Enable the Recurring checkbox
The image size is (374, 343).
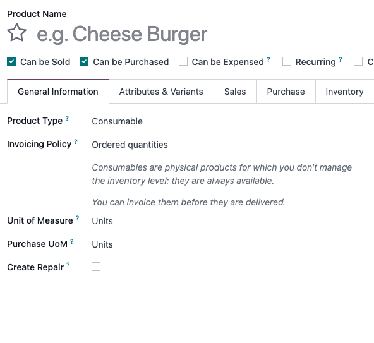pos(287,61)
